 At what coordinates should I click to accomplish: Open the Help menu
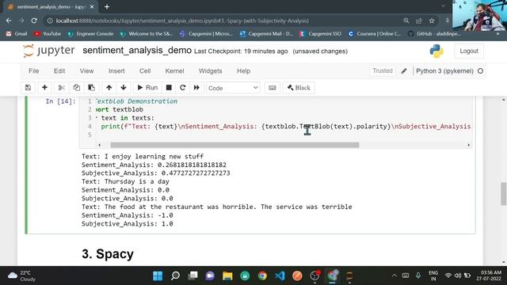tap(243, 71)
